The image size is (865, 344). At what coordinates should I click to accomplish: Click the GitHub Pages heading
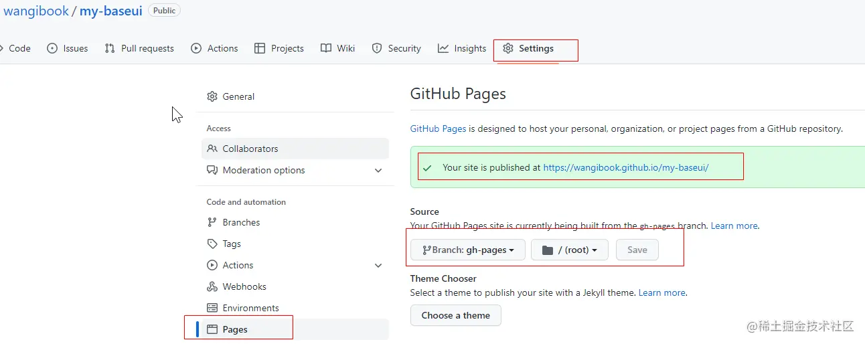tap(458, 94)
